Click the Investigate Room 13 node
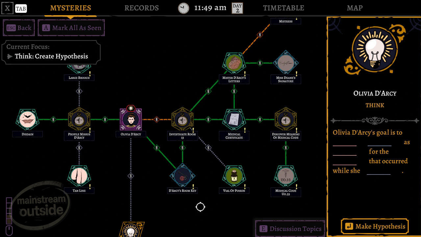 (x=182, y=119)
